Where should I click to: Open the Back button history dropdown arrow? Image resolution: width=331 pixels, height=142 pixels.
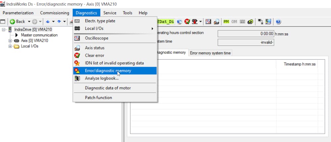point(29,22)
